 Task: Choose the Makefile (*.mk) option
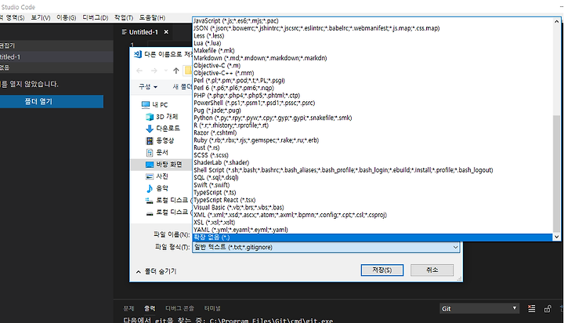click(373, 51)
